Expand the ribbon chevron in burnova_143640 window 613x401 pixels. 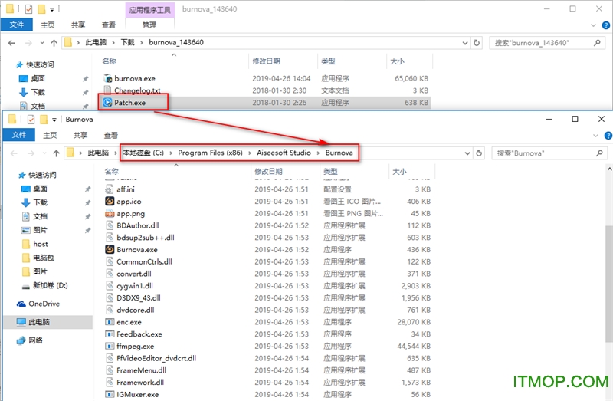coord(593,25)
